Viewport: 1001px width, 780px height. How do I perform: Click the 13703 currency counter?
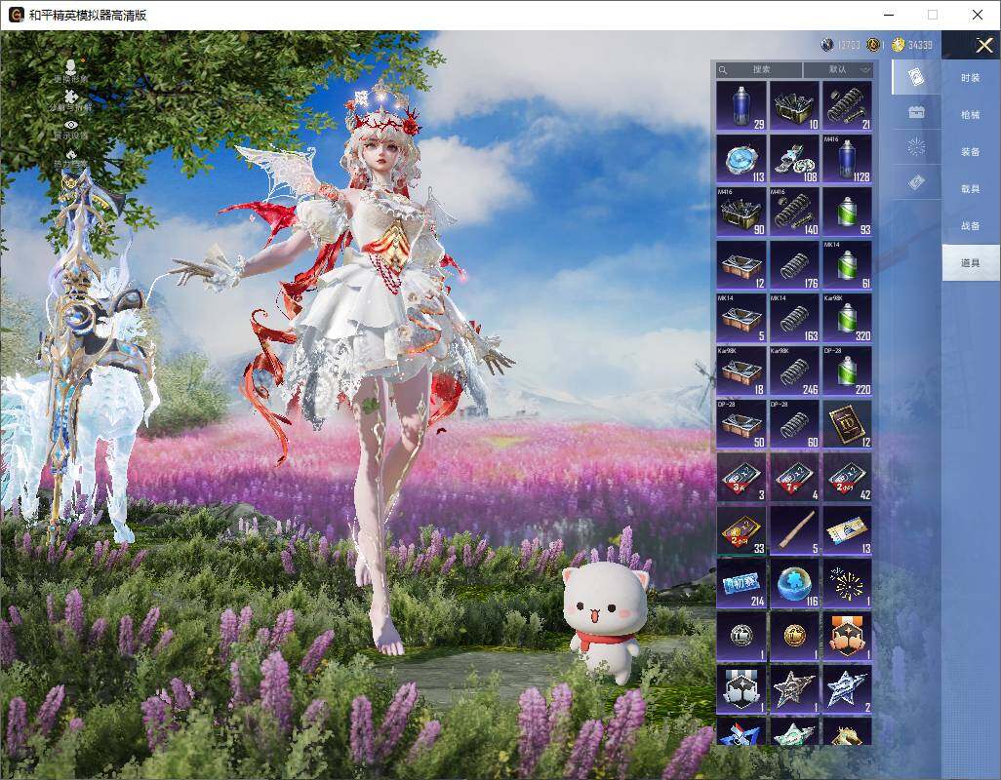841,45
